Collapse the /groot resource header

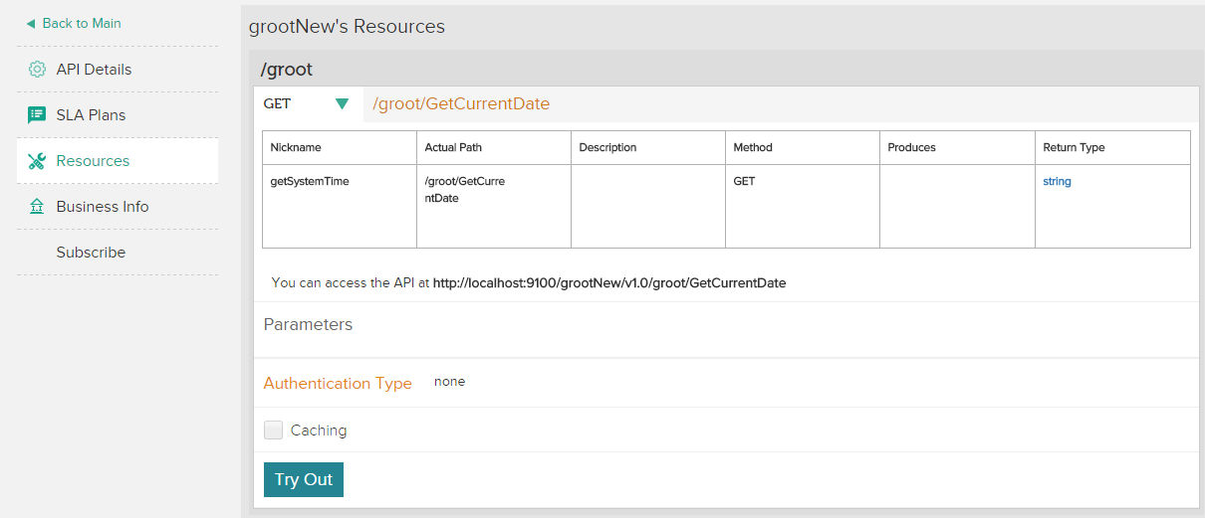pos(726,70)
